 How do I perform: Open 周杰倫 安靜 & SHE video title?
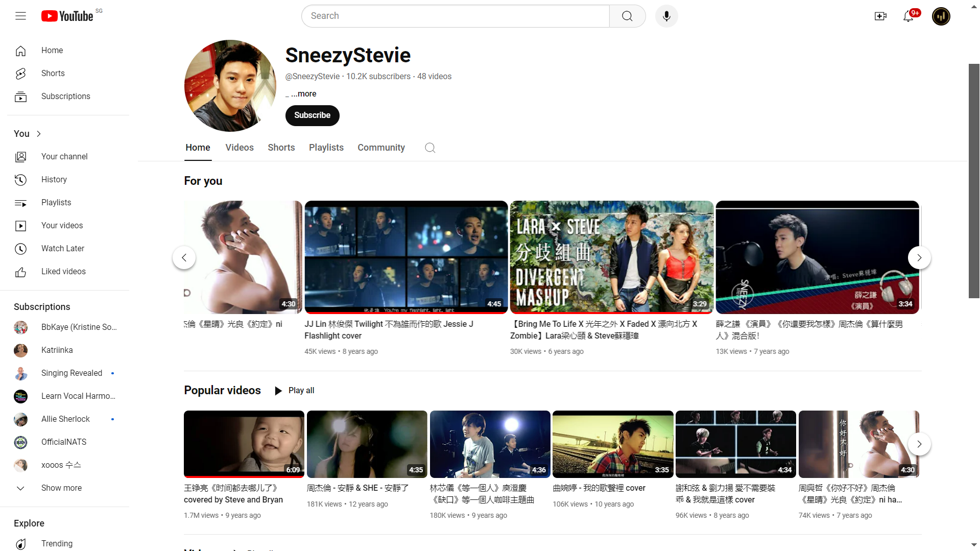[357, 488]
